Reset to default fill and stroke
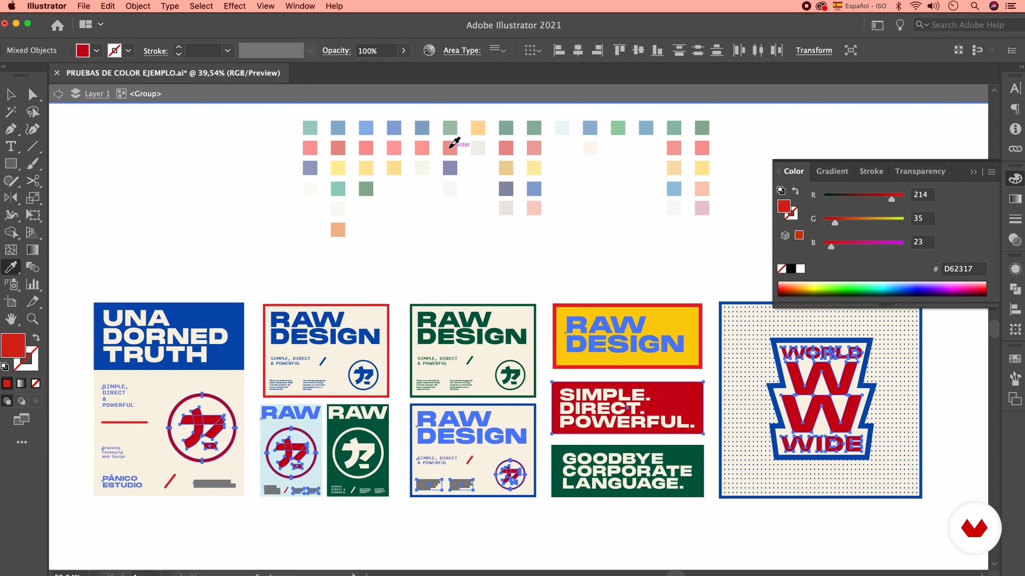This screenshot has width=1025, height=576. coord(5,366)
